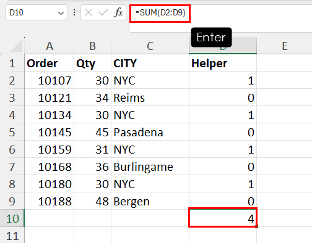This screenshot has height=243, width=312.
Task: Click the Cancel X icon in formula bar
Action: click(x=89, y=13)
